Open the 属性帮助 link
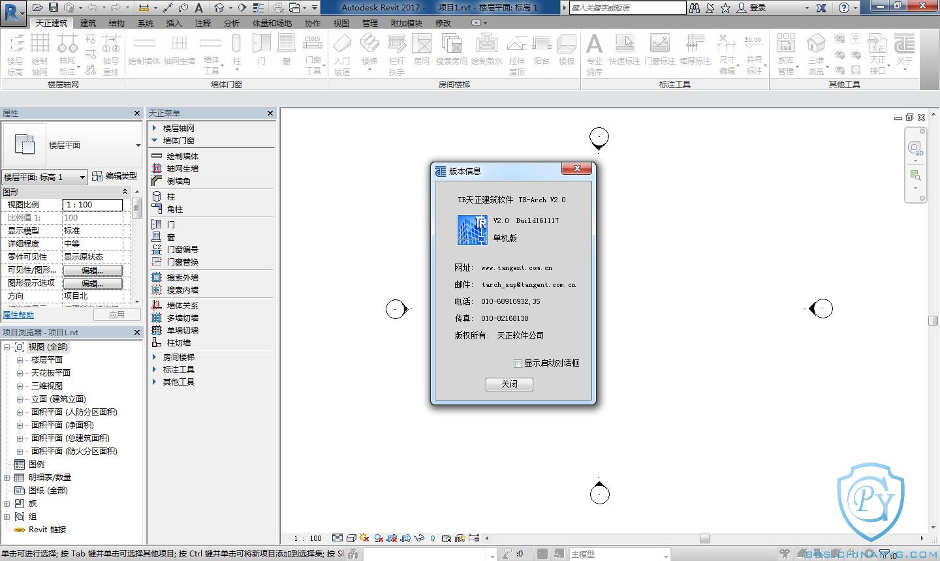This screenshot has width=940, height=561. (18, 315)
